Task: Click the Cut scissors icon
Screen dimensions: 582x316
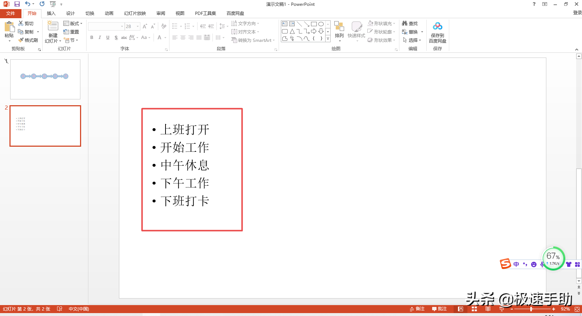Action: point(21,23)
